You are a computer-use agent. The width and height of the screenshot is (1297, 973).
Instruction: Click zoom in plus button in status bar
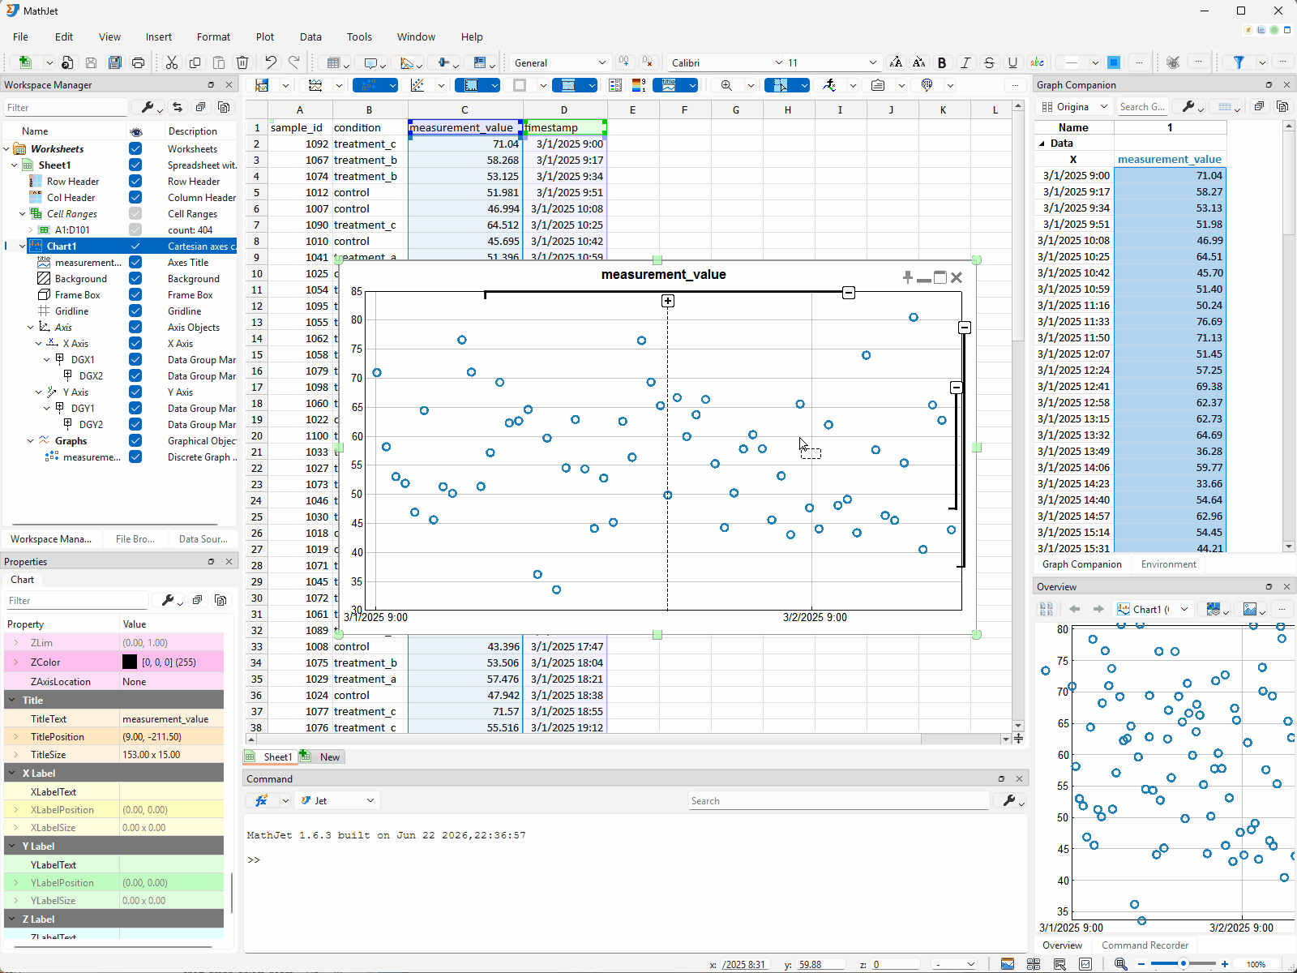click(x=1225, y=964)
